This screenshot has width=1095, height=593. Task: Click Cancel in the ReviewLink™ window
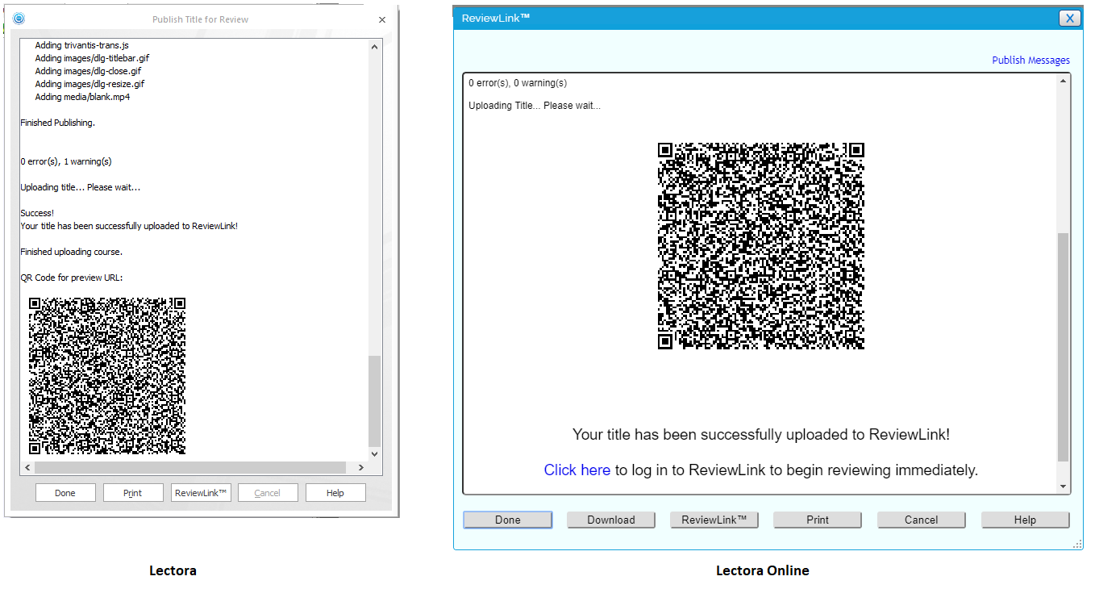point(921,520)
